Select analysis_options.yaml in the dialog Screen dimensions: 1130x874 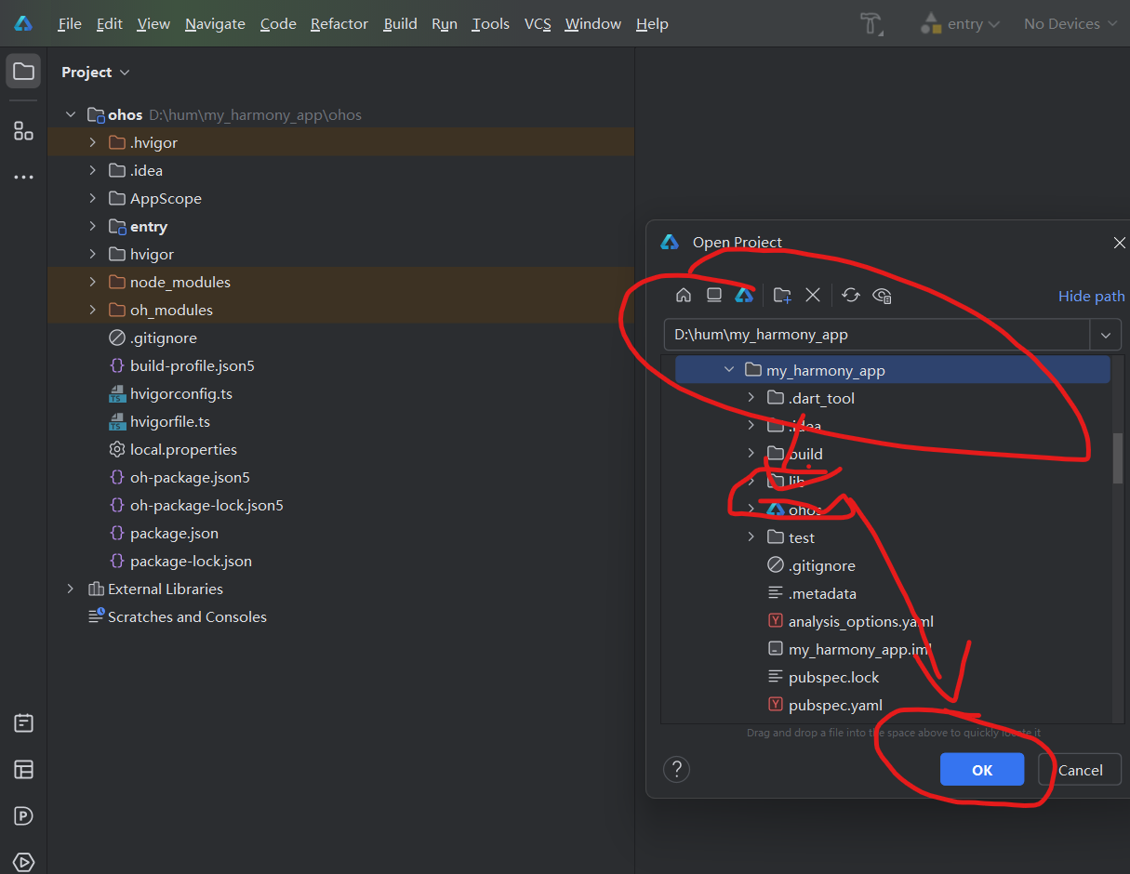pos(860,621)
